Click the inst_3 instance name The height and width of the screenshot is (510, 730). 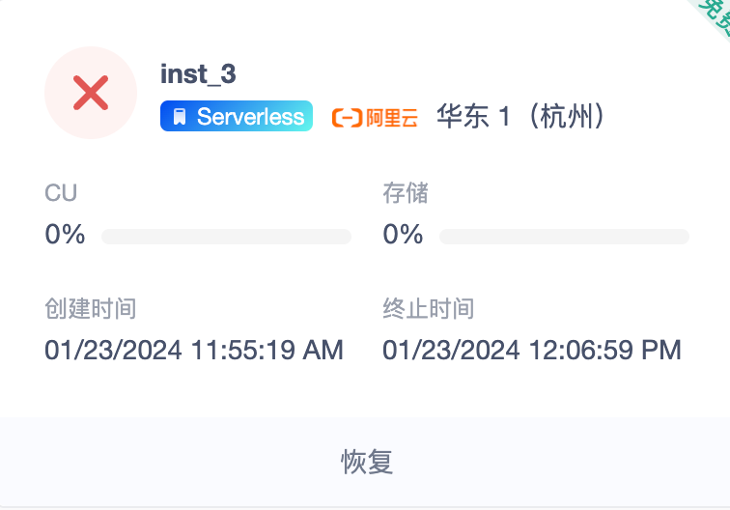tap(198, 74)
